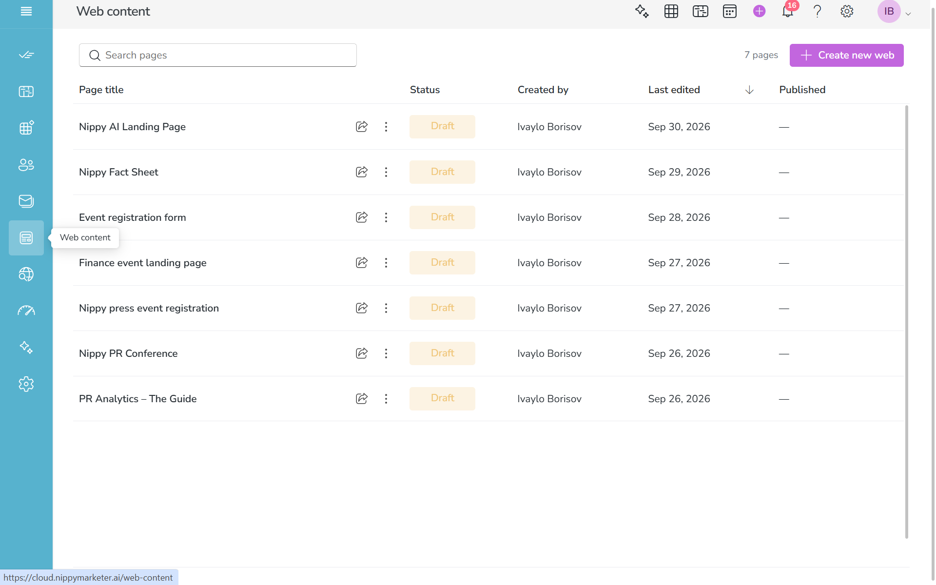This screenshot has width=936, height=585.
Task: Share the PR Analytics – The Guide page
Action: [x=362, y=399]
